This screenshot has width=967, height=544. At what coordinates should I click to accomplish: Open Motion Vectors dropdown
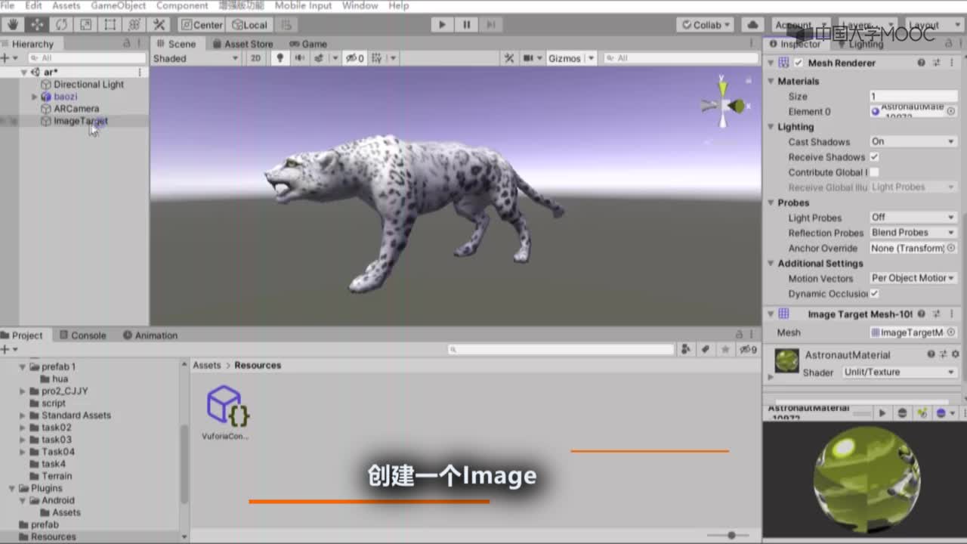(913, 278)
